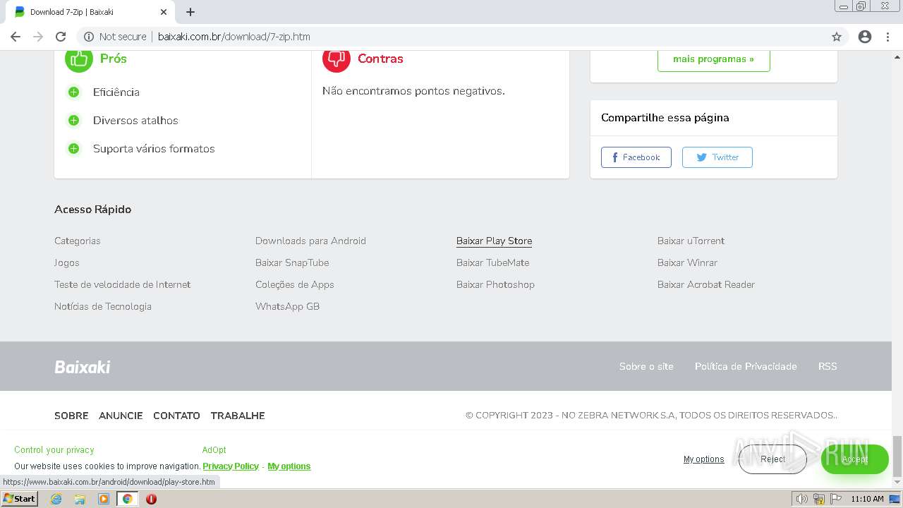The height and width of the screenshot is (508, 903).
Task: Bookmark this page with the star icon
Action: [x=837, y=37]
